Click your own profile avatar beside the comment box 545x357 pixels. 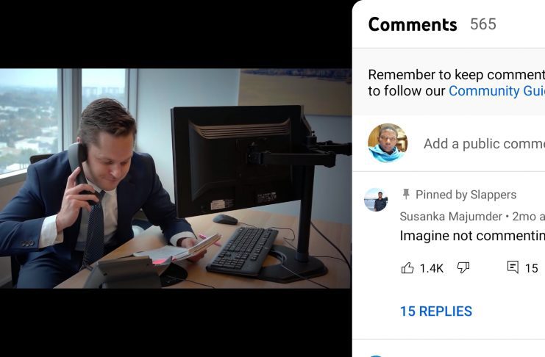[388, 143]
